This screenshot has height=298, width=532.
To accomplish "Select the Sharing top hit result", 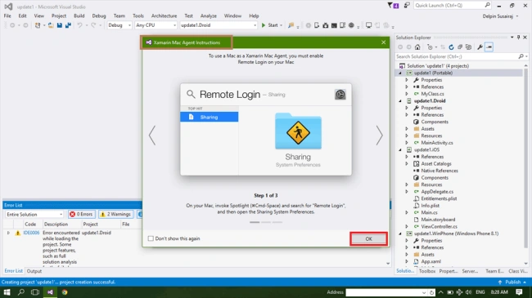I will coord(209,118).
